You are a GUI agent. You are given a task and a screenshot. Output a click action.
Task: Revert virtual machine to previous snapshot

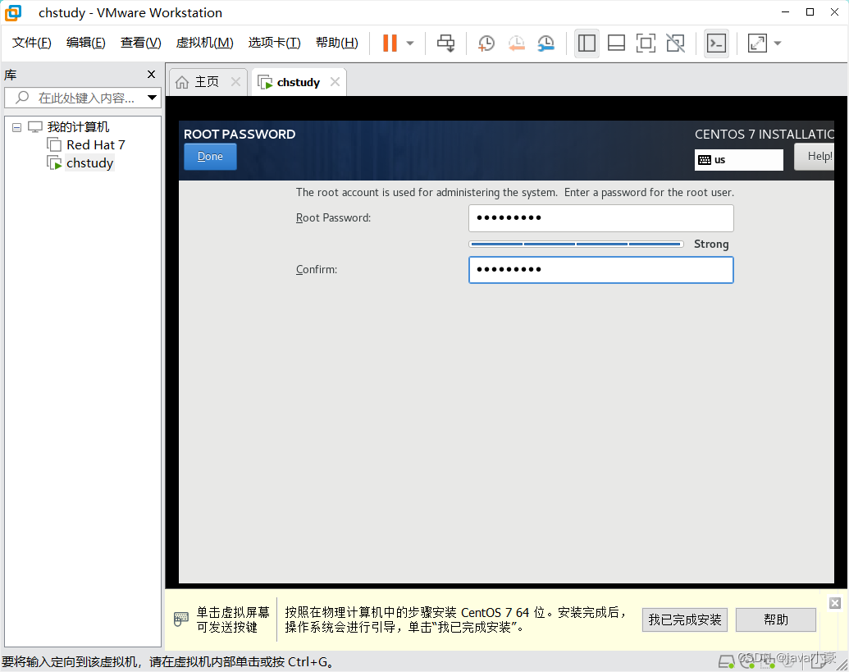(516, 43)
